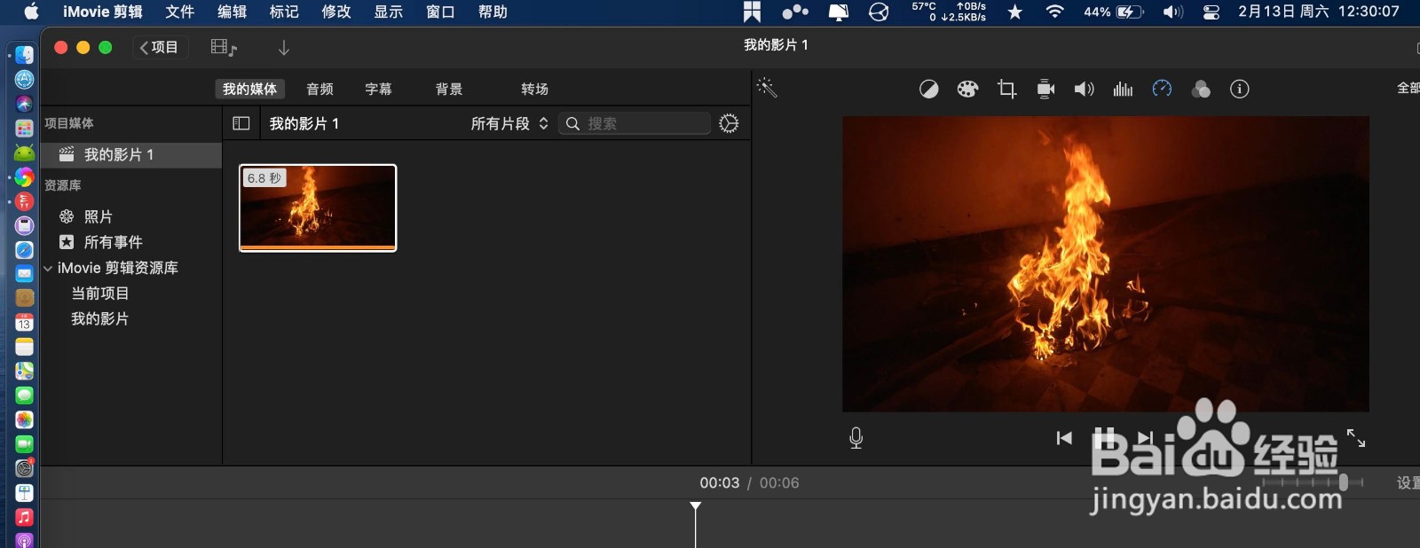Open Launchpad from the Dock

25,129
